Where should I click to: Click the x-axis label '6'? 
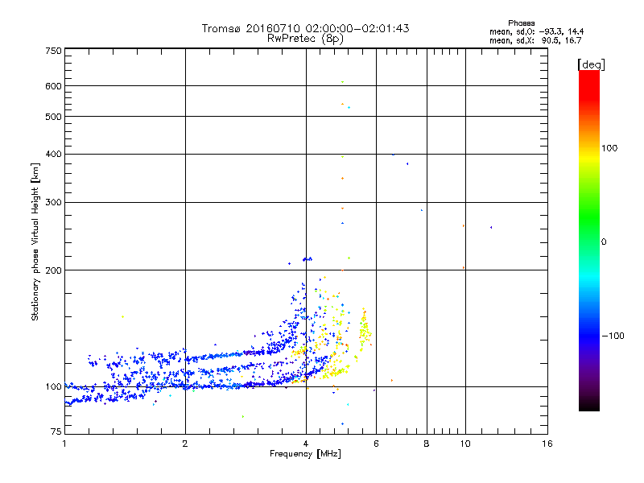click(376, 444)
